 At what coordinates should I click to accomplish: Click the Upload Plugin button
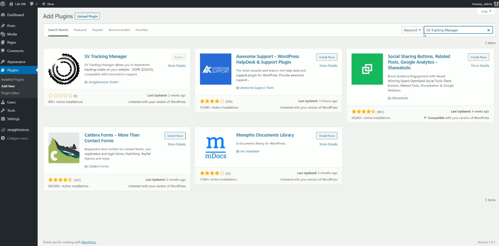pos(87,16)
